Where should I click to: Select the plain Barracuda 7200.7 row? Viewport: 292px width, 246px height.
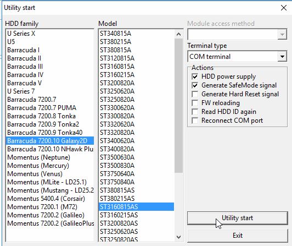click(x=50, y=100)
